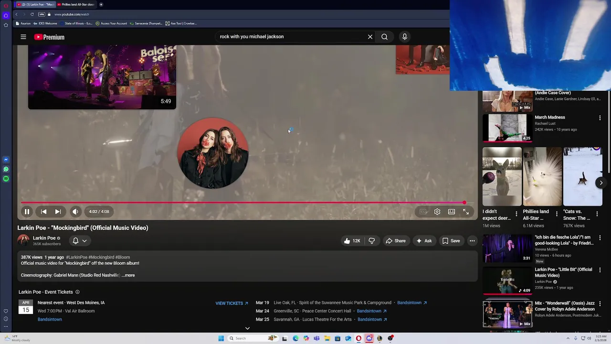
Task: Open the Asurion bookmark
Action: (23, 23)
